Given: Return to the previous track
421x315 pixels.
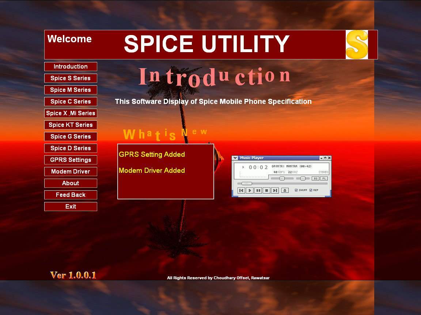Looking at the screenshot, I should click(242, 190).
